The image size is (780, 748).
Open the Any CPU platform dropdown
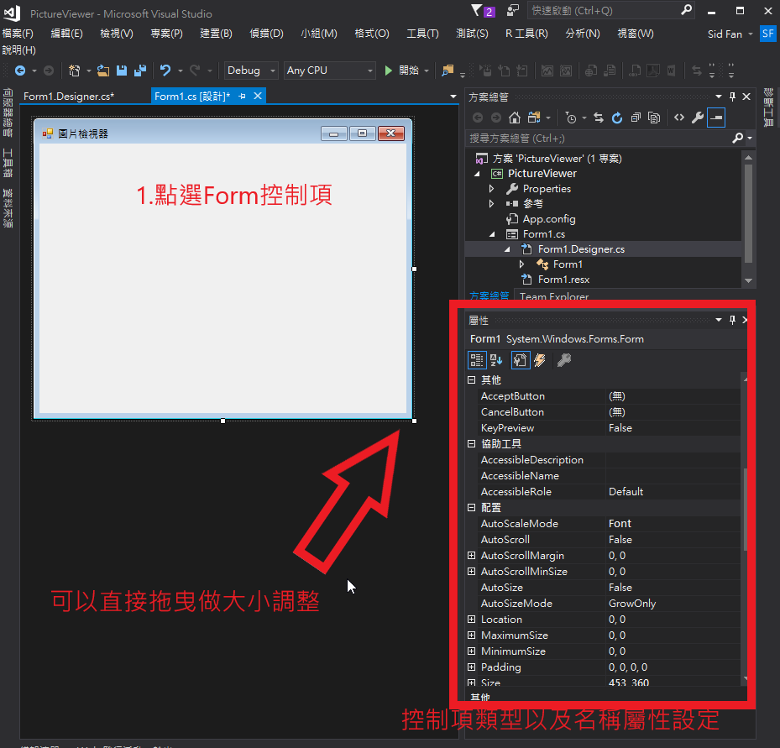(x=329, y=71)
